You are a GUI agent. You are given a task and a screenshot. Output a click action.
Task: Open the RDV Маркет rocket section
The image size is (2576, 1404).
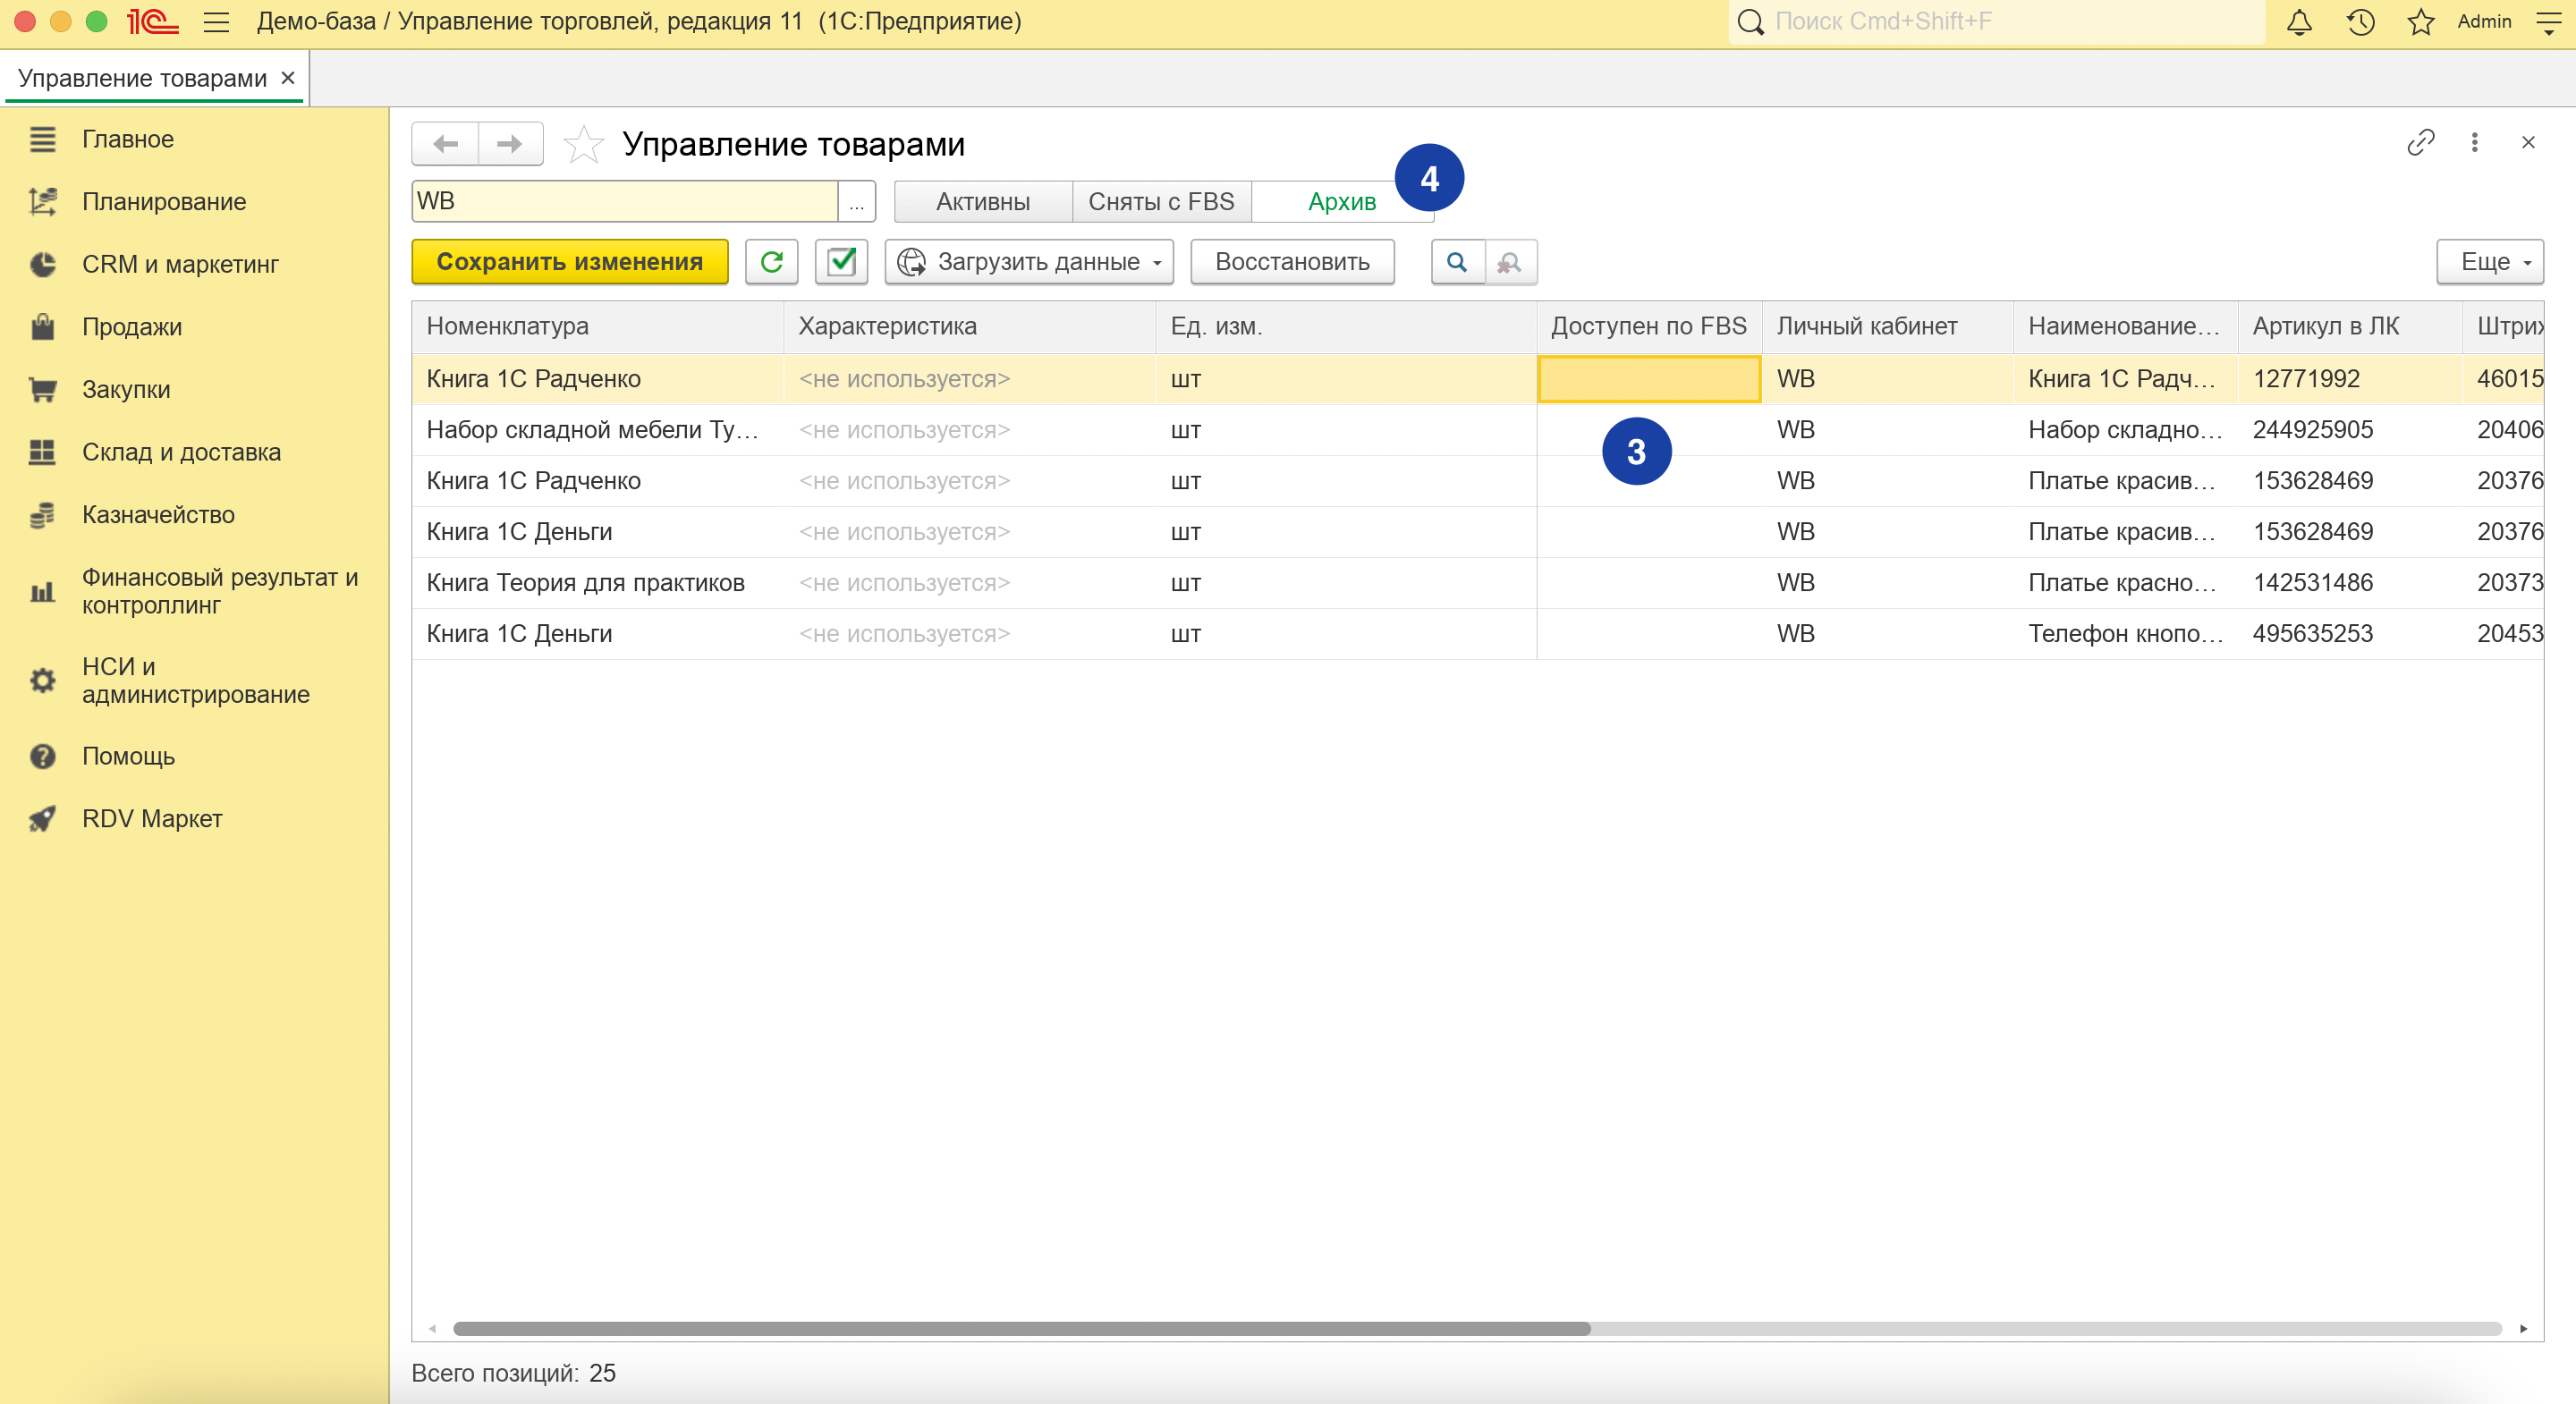(152, 818)
